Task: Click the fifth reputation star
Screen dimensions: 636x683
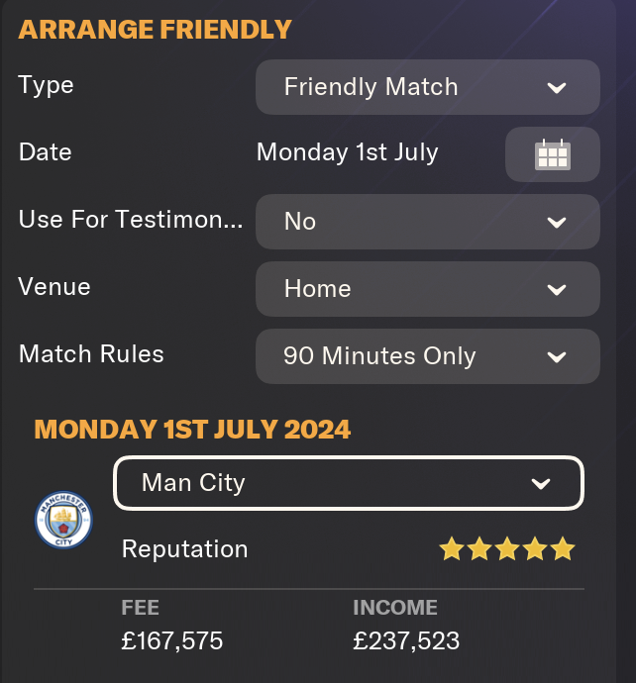Action: click(563, 548)
